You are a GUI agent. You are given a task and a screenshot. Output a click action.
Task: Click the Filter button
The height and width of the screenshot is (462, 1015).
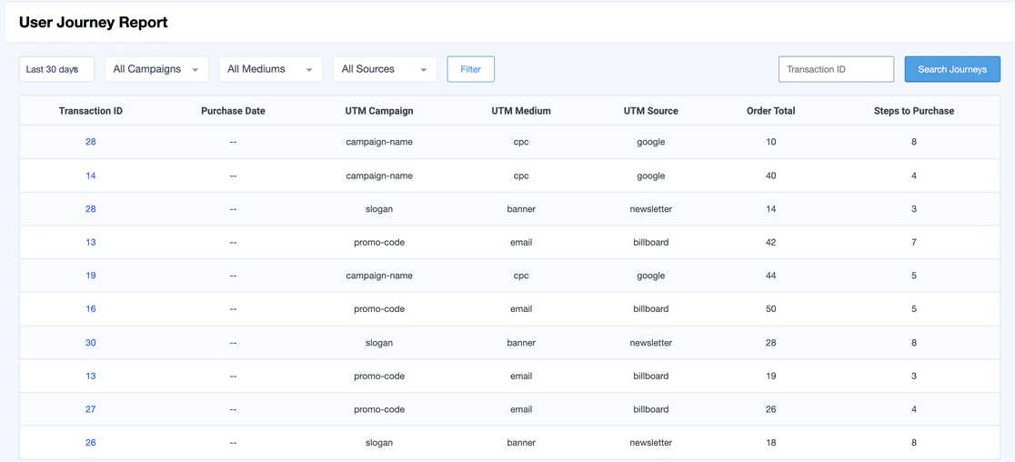[x=470, y=69]
